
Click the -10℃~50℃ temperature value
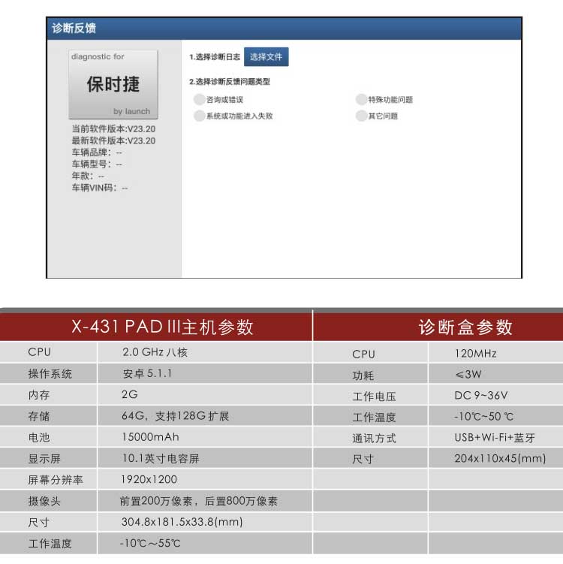pyautogui.click(x=484, y=417)
